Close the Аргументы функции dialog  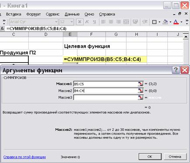click(x=185, y=70)
